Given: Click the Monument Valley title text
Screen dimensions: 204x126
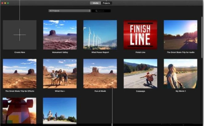Looking at the screenshot, I should pos(60,52).
